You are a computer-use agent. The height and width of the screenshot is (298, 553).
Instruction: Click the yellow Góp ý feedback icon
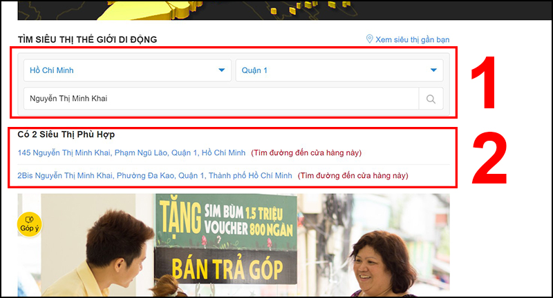[30, 224]
